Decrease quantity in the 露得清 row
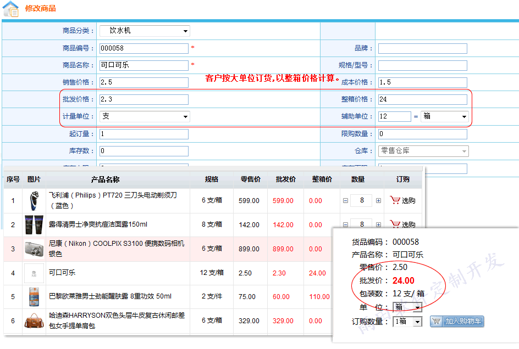The height and width of the screenshot is (349, 519). (x=345, y=225)
